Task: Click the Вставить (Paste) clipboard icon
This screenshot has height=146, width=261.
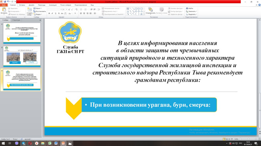Action: pyautogui.click(x=4, y=10)
